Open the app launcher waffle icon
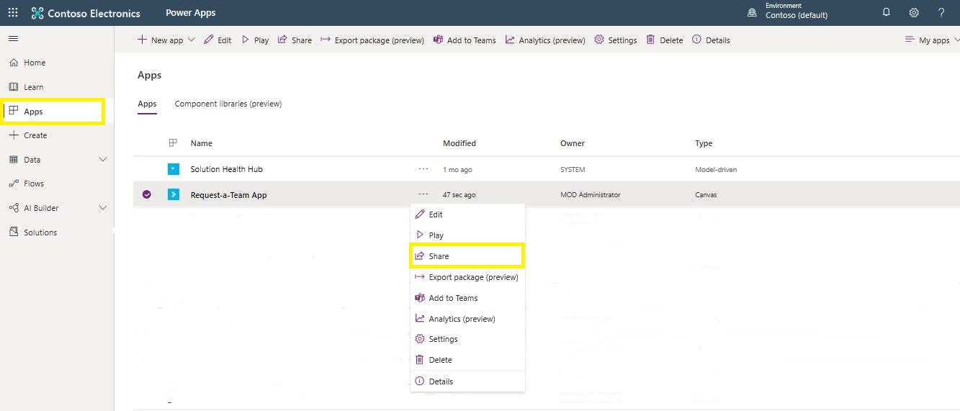The width and height of the screenshot is (960, 411). point(13,13)
